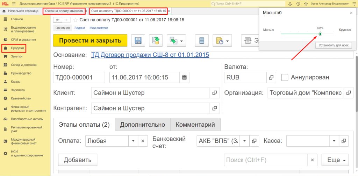Click the save (floppy disk) icon
Viewport: 358px width, 176px height.
138,41
